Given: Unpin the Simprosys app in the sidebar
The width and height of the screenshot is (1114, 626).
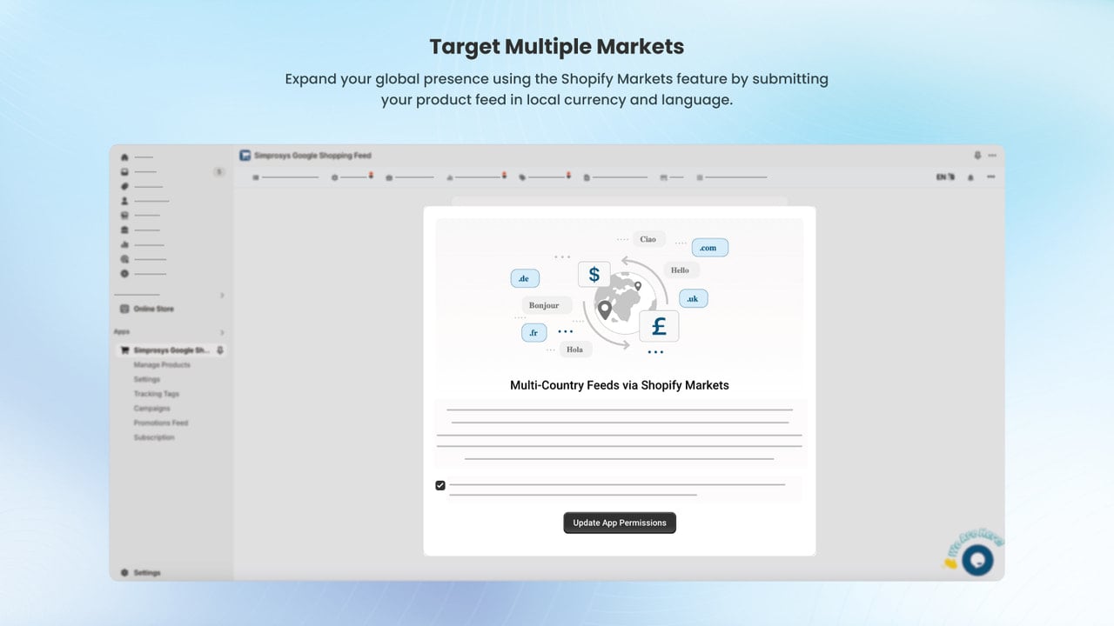Looking at the screenshot, I should coord(220,350).
